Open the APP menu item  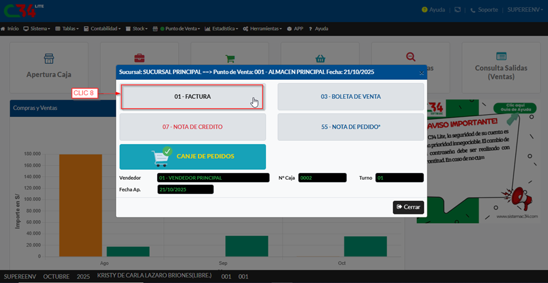click(x=295, y=29)
